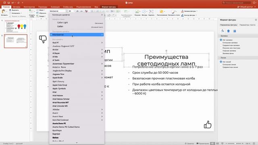Open the Вставка ribbon tab
The width and height of the screenshot is (258, 145).
(17, 7)
